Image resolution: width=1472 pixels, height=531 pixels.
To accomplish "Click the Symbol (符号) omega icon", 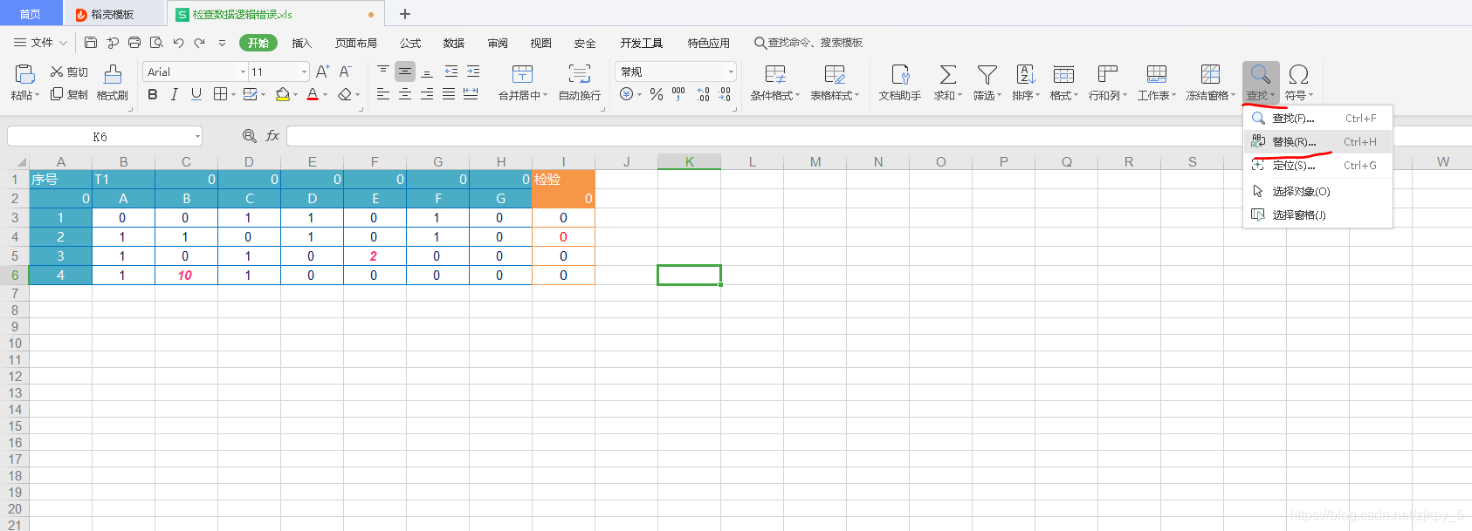I will tap(1299, 74).
